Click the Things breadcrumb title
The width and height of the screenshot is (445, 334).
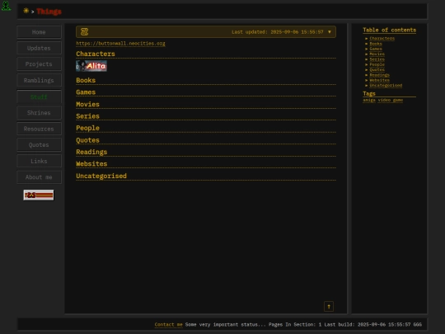point(49,12)
